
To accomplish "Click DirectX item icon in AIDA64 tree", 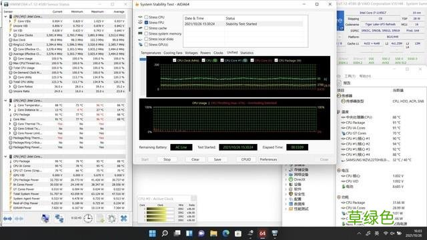I will (x=291, y=179).
